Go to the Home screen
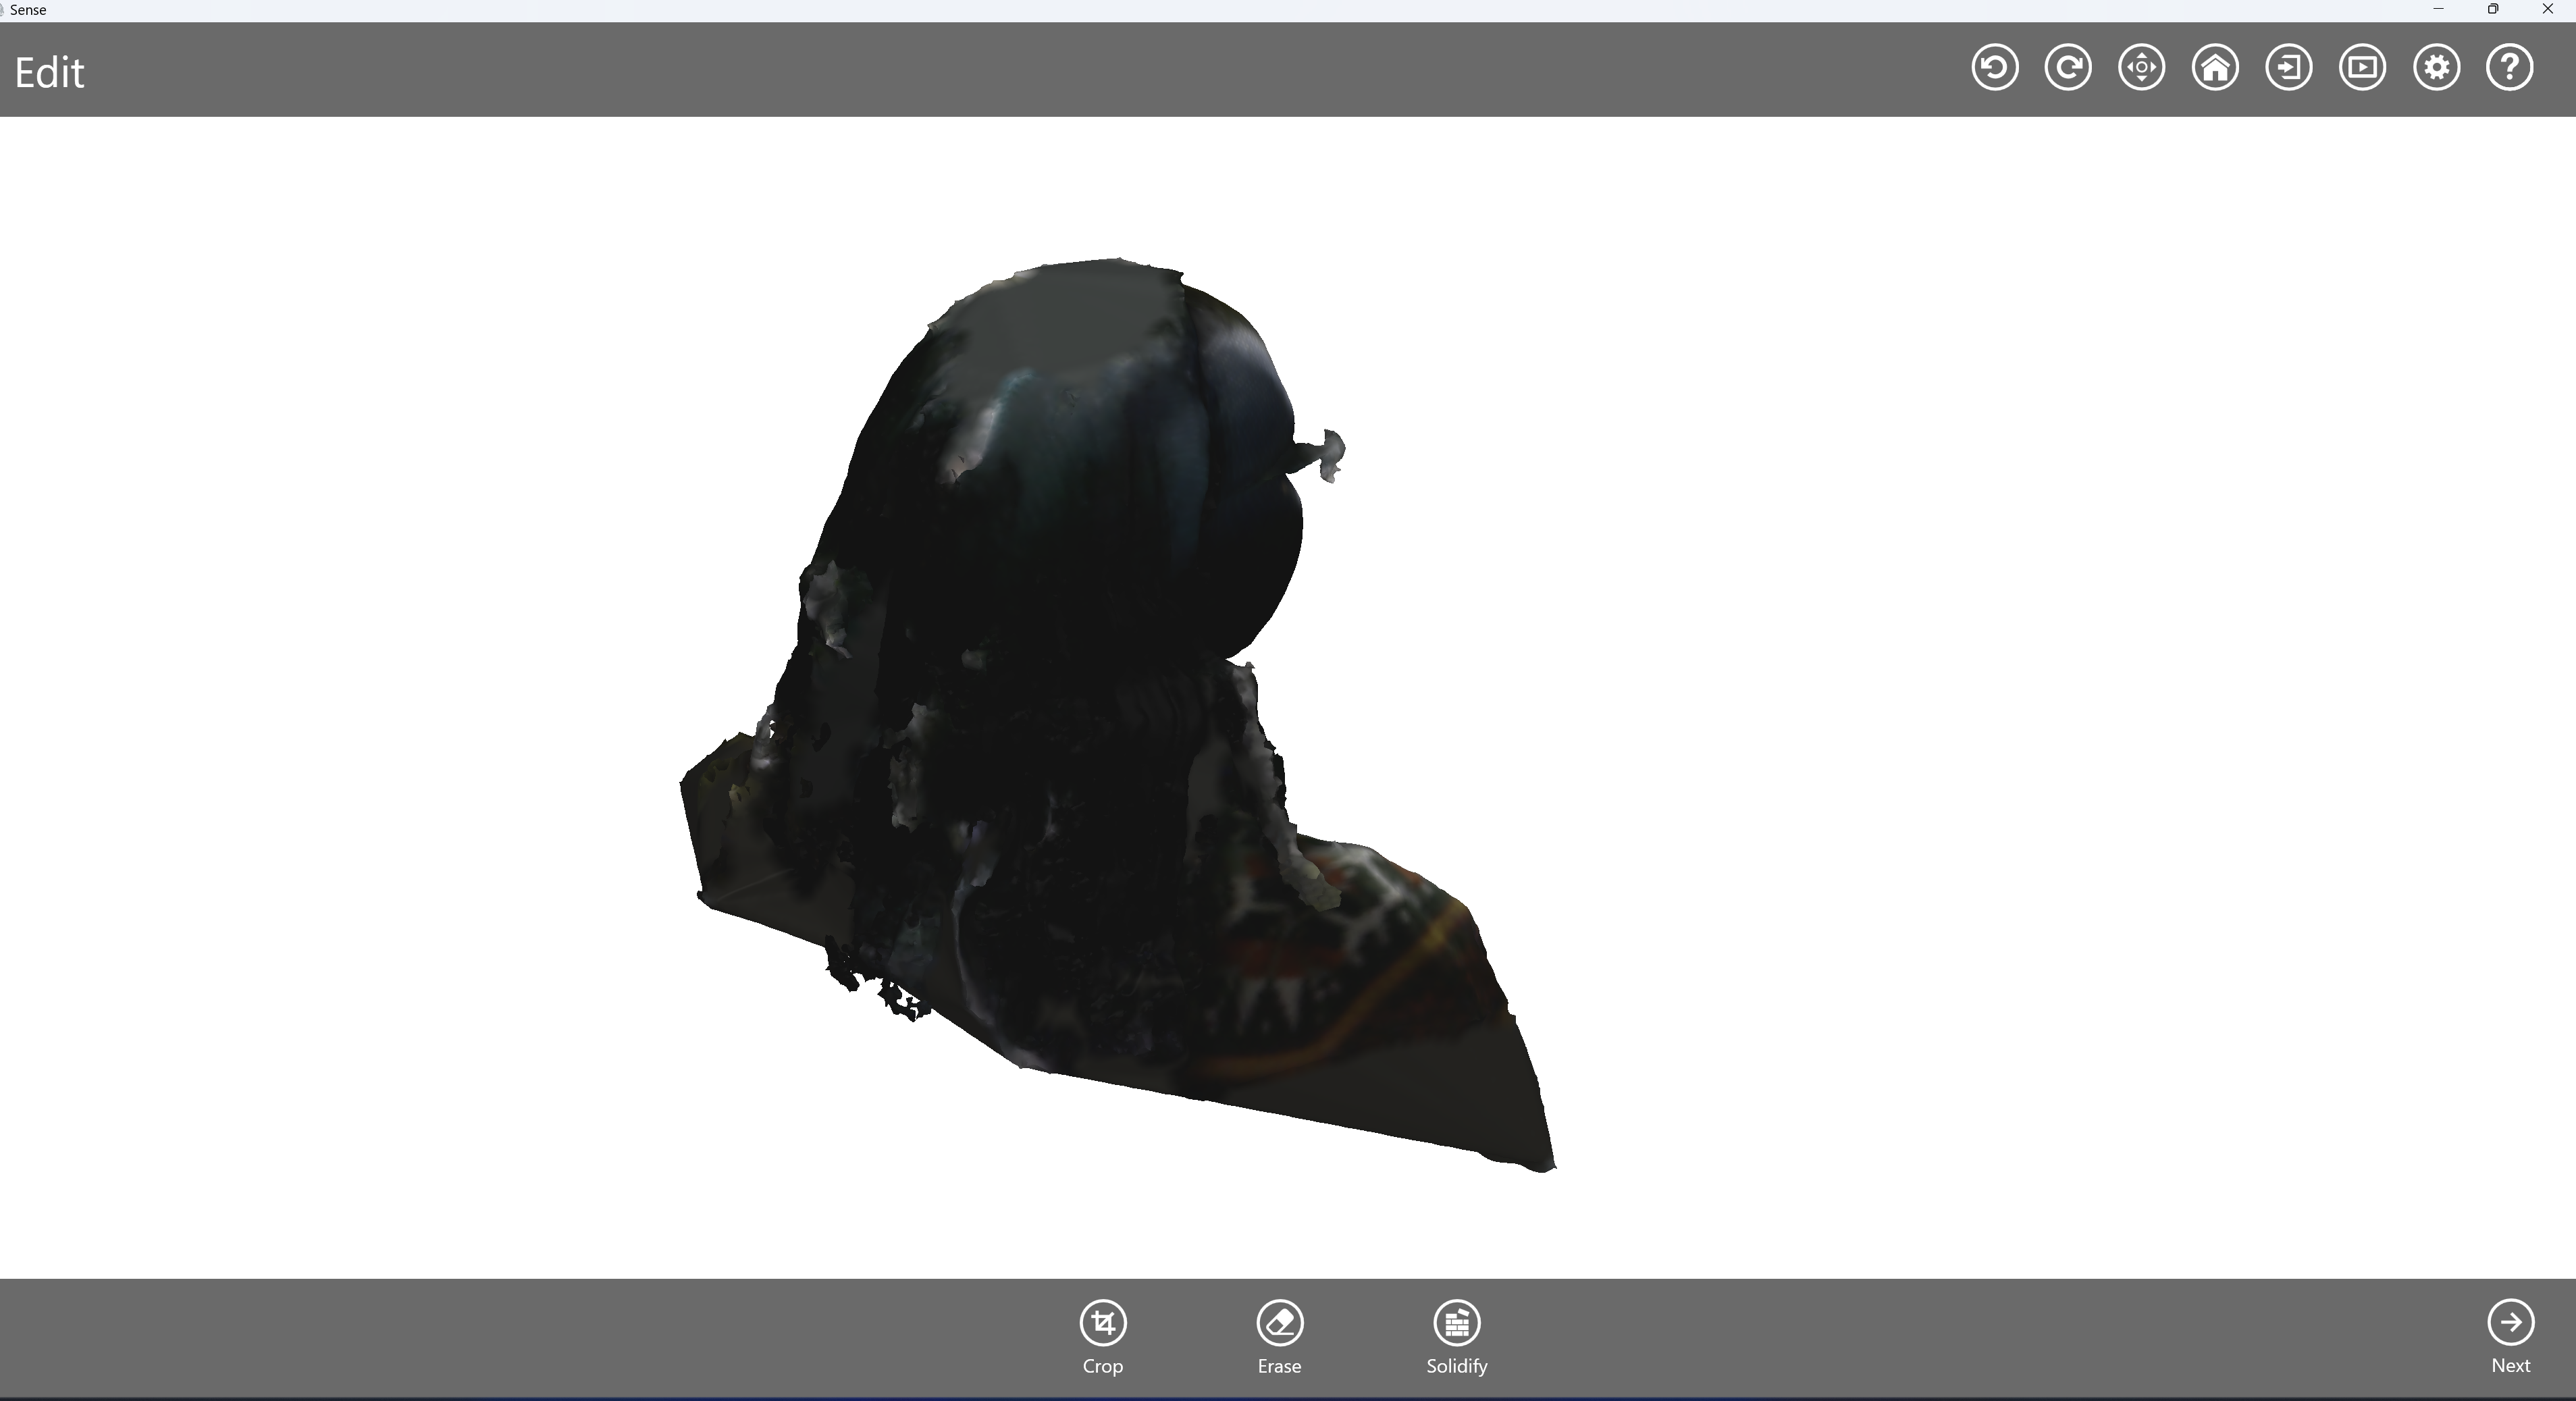2576x1401 pixels. [x=2215, y=68]
